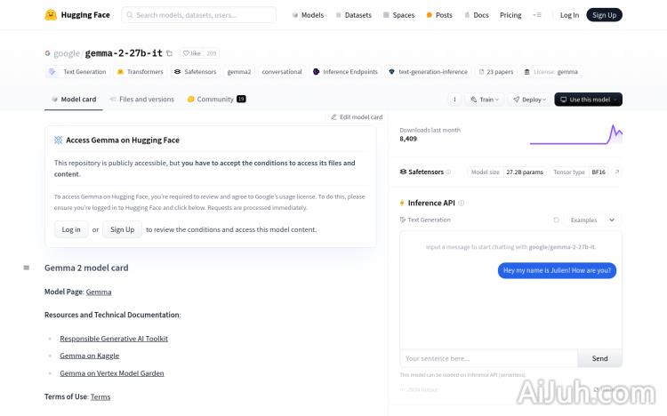The width and height of the screenshot is (667, 416).
Task: Reset the Inference API conversation
Action: 557,220
